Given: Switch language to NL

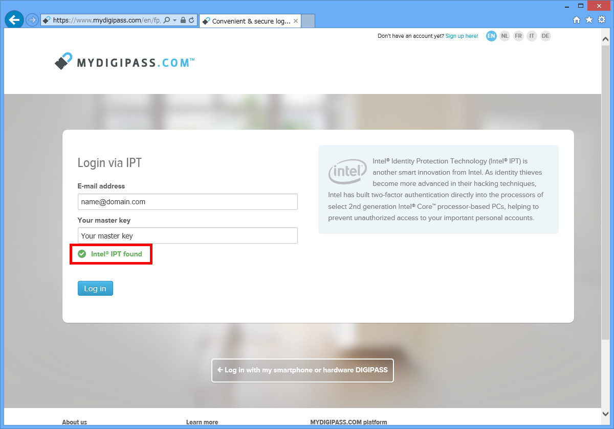Looking at the screenshot, I should tap(505, 36).
